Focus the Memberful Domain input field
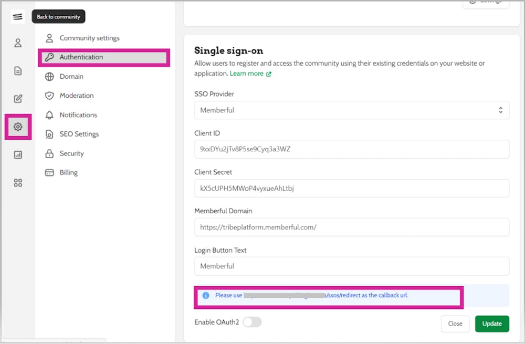The width and height of the screenshot is (525, 344). (x=351, y=227)
